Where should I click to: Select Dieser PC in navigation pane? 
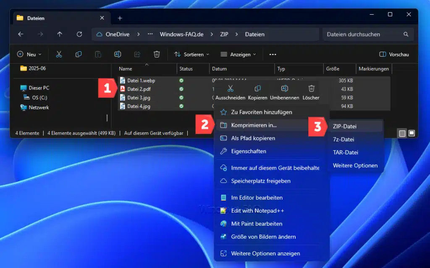(39, 88)
